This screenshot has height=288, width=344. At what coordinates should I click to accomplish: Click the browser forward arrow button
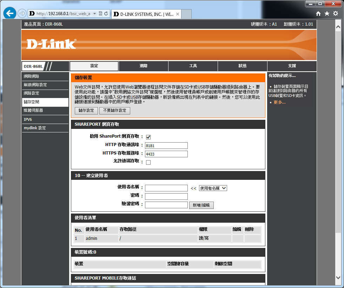coord(22,14)
